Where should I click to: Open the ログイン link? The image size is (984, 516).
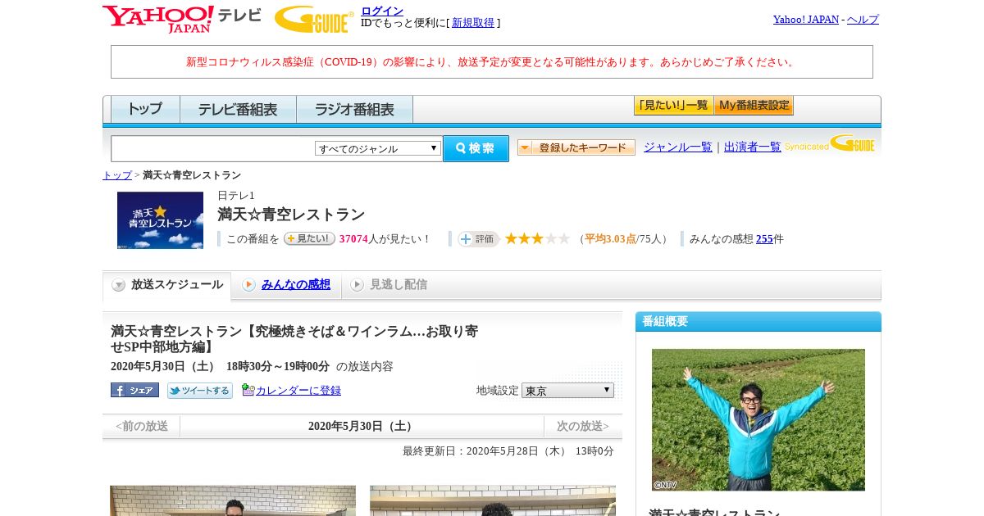coord(382,11)
